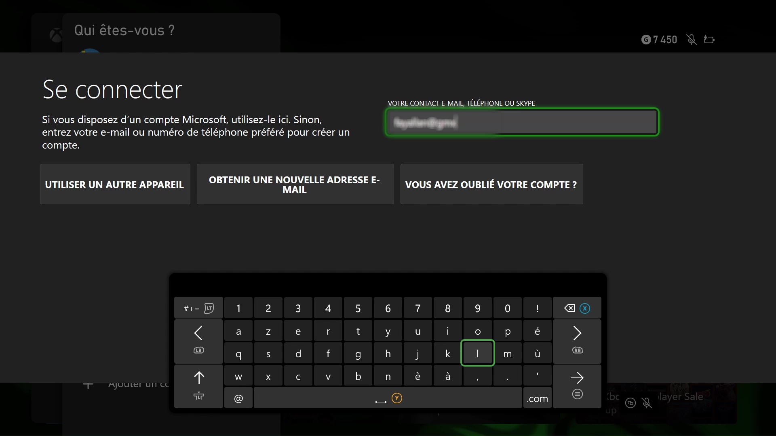Click the muted microphone icon in header
Viewport: 776px width, 436px height.
(x=692, y=40)
